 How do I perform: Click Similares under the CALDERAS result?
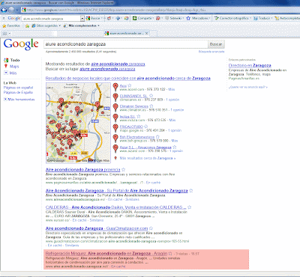coord(97,220)
